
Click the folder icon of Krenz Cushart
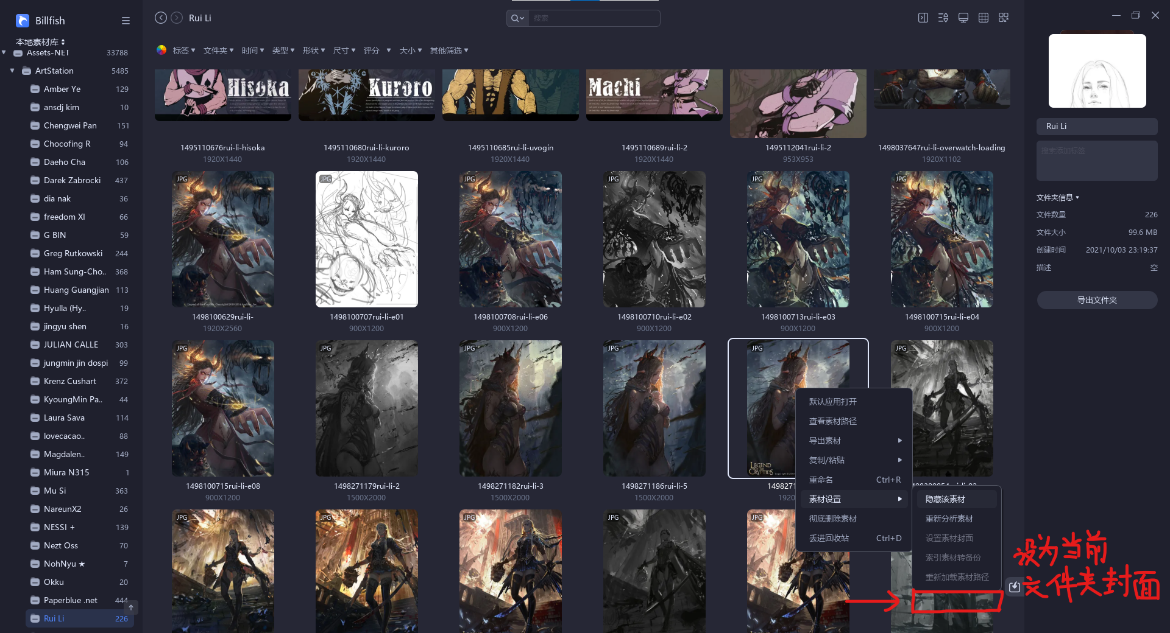click(x=35, y=381)
